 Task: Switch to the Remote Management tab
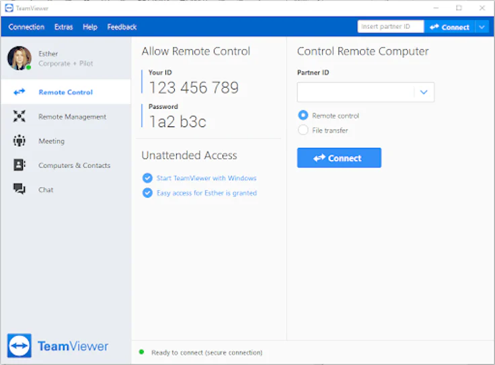[66, 116]
